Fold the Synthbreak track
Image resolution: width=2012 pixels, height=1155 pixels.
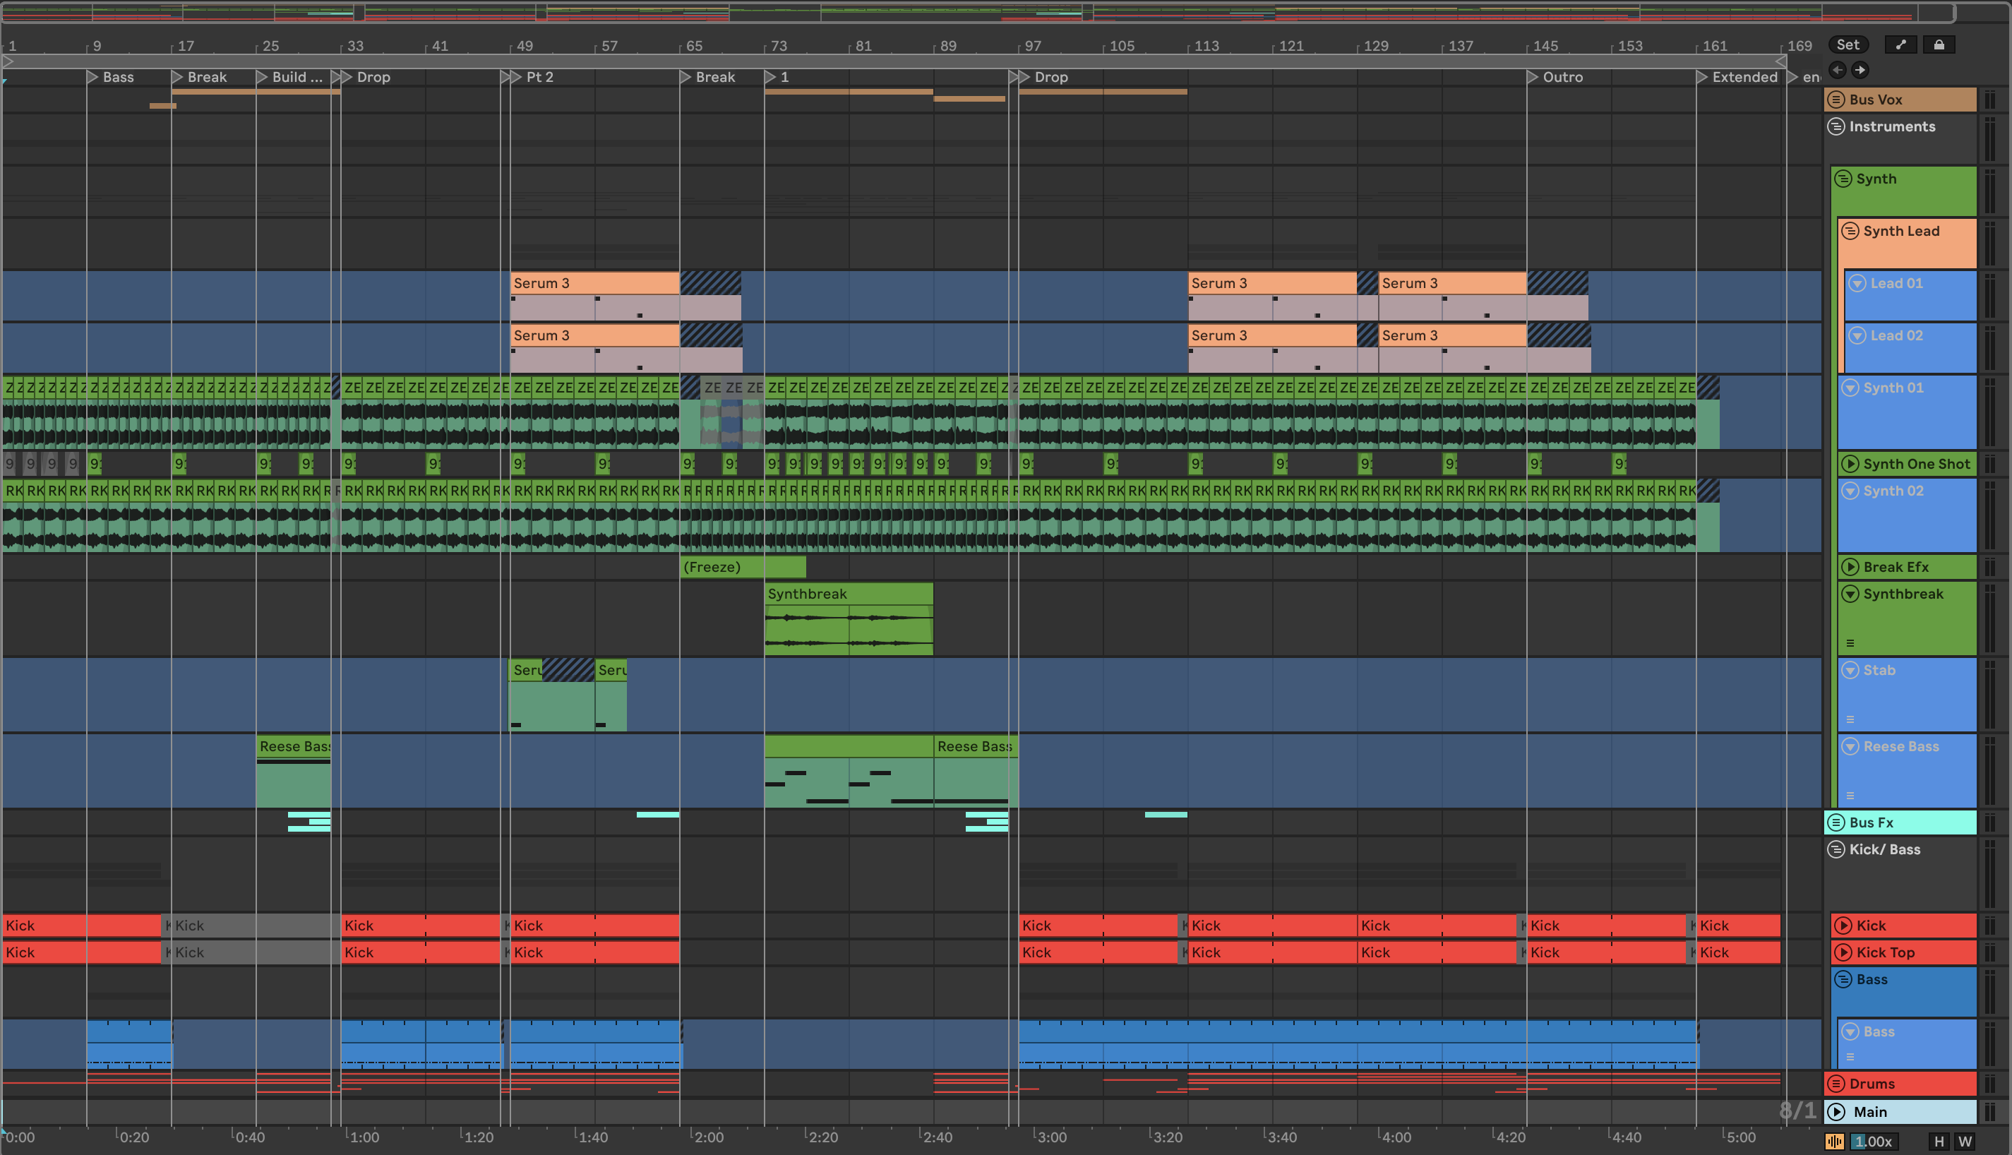(x=1850, y=594)
